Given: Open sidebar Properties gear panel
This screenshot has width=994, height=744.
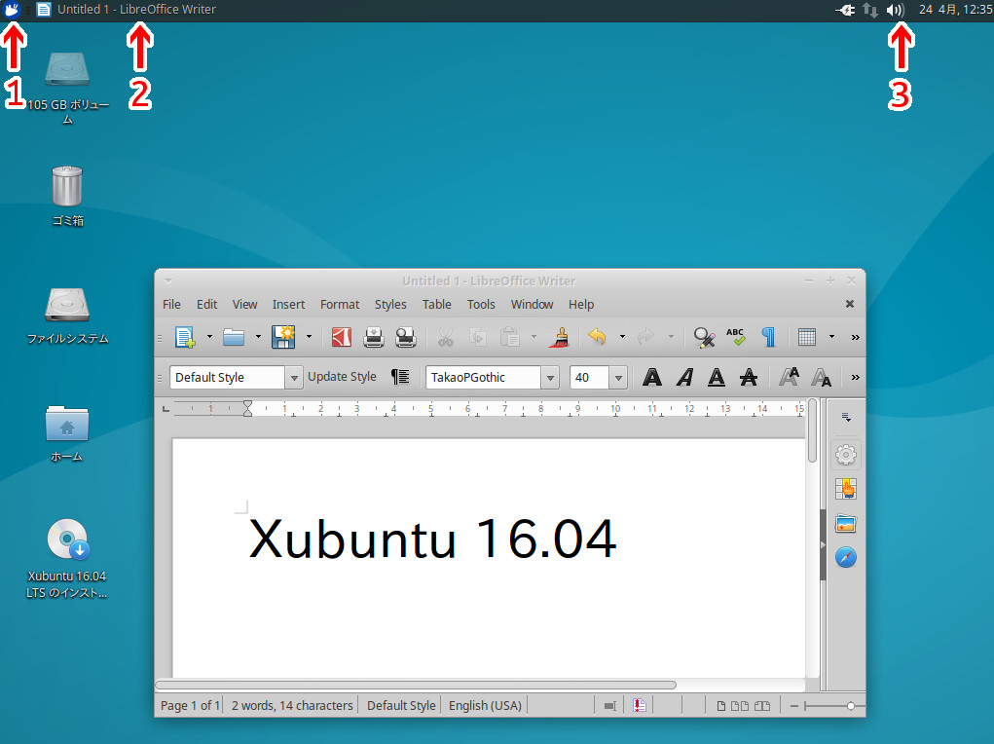Looking at the screenshot, I should point(846,454).
